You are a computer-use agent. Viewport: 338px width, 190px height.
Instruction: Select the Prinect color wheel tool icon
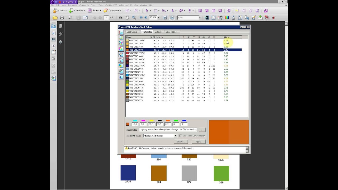[x=121, y=49]
